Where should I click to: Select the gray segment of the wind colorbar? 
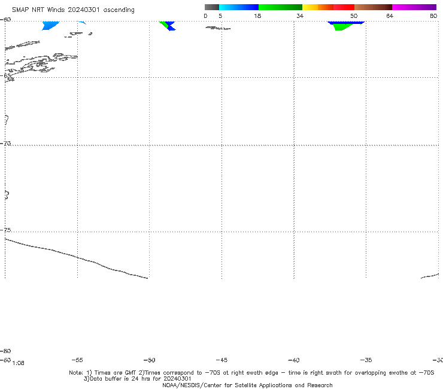pos(212,7)
